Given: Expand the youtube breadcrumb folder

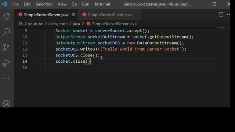Looking at the screenshot, I should pyautogui.click(x=36, y=24).
